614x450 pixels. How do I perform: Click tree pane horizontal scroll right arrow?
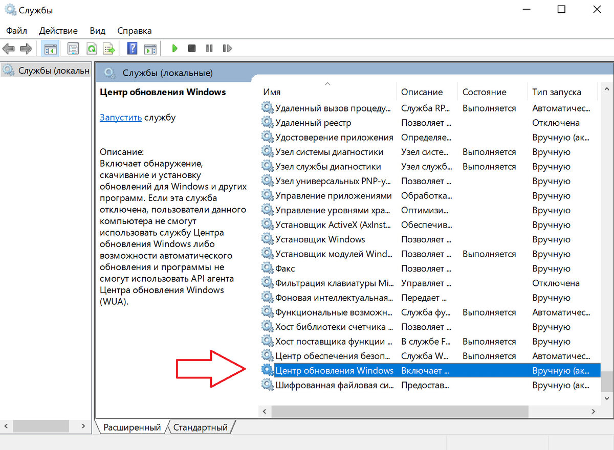(84, 425)
